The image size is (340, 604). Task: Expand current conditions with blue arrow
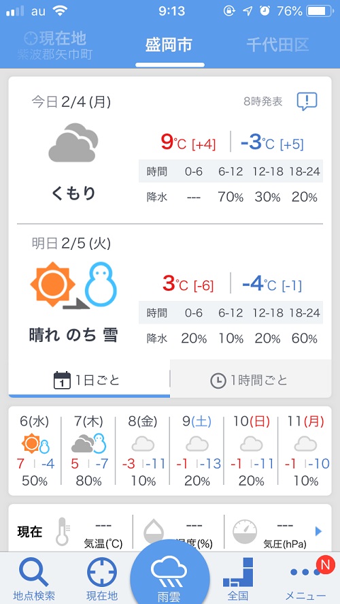[x=318, y=532]
